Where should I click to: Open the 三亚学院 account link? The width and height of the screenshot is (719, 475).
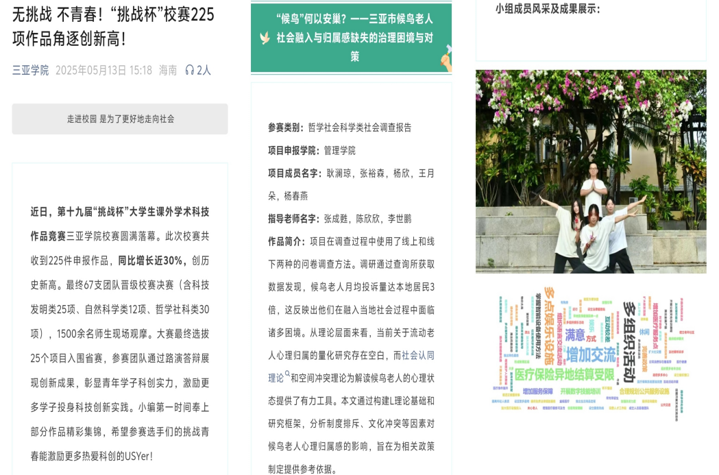pyautogui.click(x=30, y=70)
